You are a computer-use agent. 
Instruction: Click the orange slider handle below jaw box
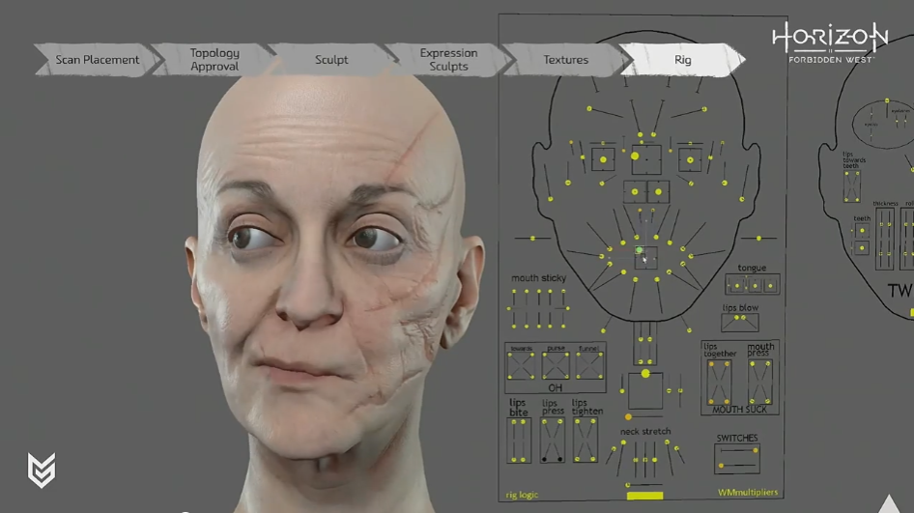(628, 417)
